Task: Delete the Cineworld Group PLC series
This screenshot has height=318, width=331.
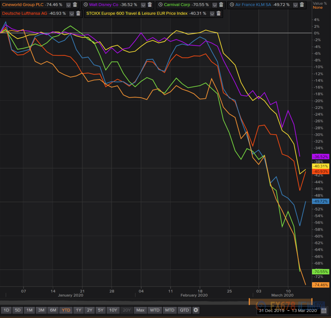Action: pos(75,5)
